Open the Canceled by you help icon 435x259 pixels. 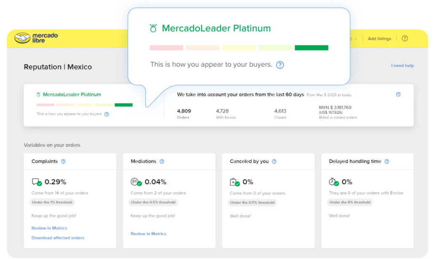click(274, 161)
